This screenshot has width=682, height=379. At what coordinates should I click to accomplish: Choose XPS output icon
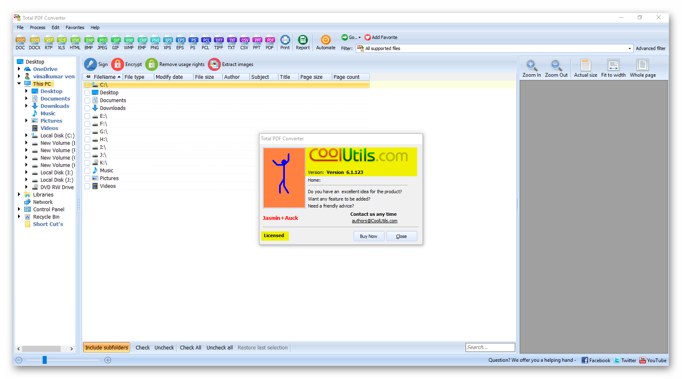[x=168, y=42]
